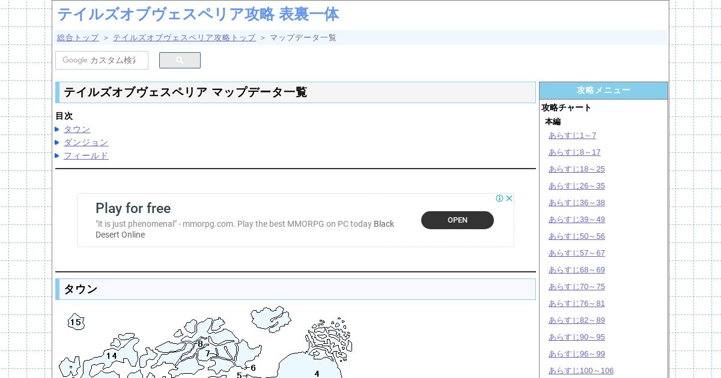This screenshot has width=721, height=378.
Task: Open あらすじ26～35 in the menu
Action: click(x=577, y=186)
